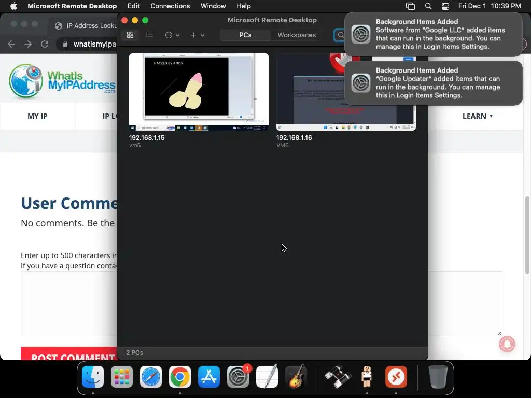Click the WhatIsMyIPAddress logo

pyautogui.click(x=62, y=80)
